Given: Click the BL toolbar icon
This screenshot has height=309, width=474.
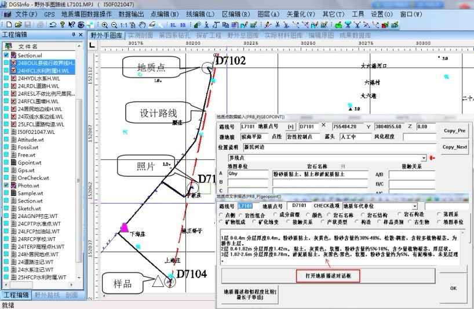Looking at the screenshot, I should 173,25.
